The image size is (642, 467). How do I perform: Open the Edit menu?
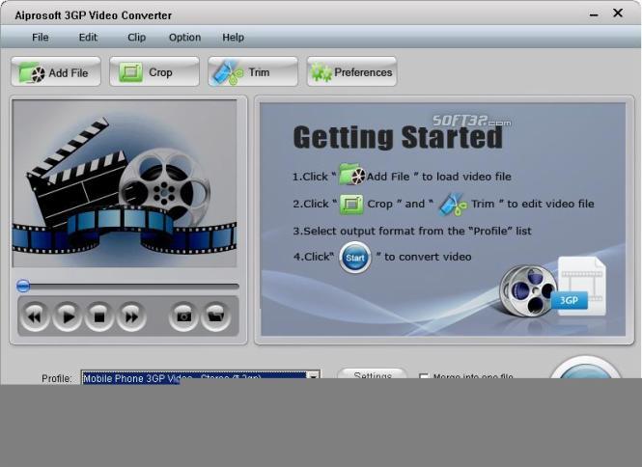click(88, 38)
